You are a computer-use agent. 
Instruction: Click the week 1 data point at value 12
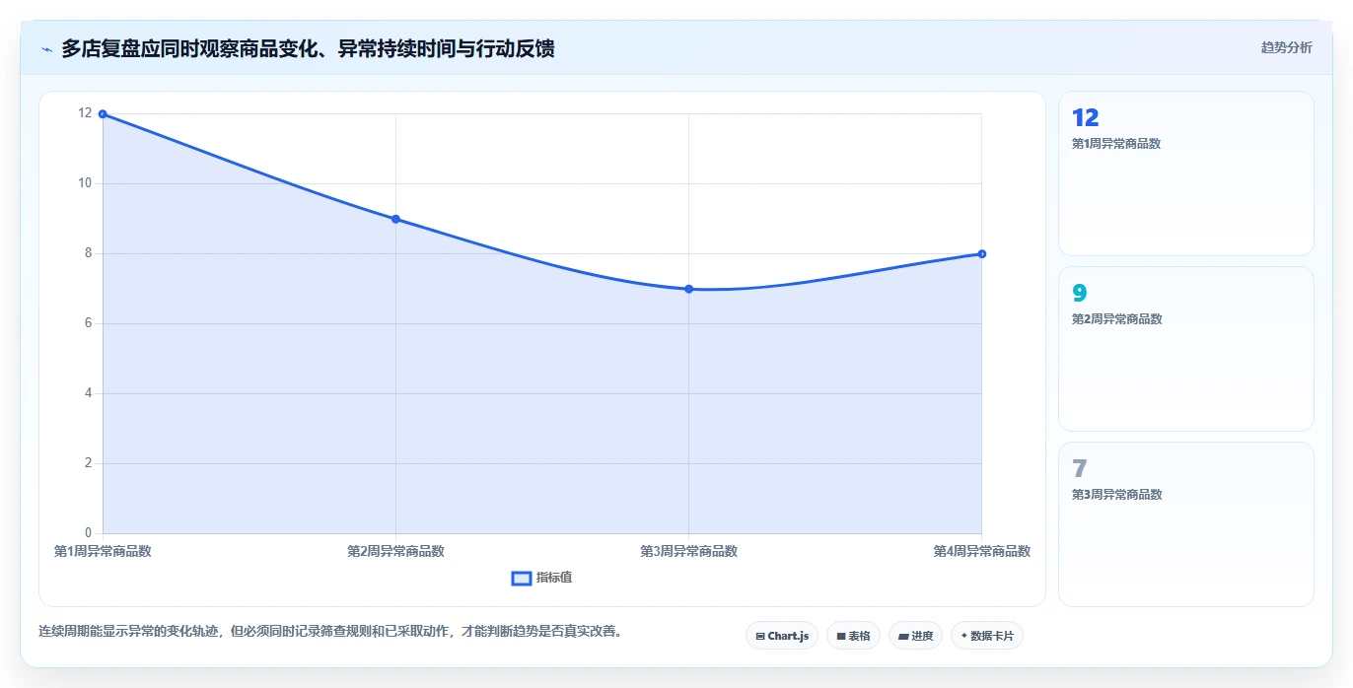103,114
